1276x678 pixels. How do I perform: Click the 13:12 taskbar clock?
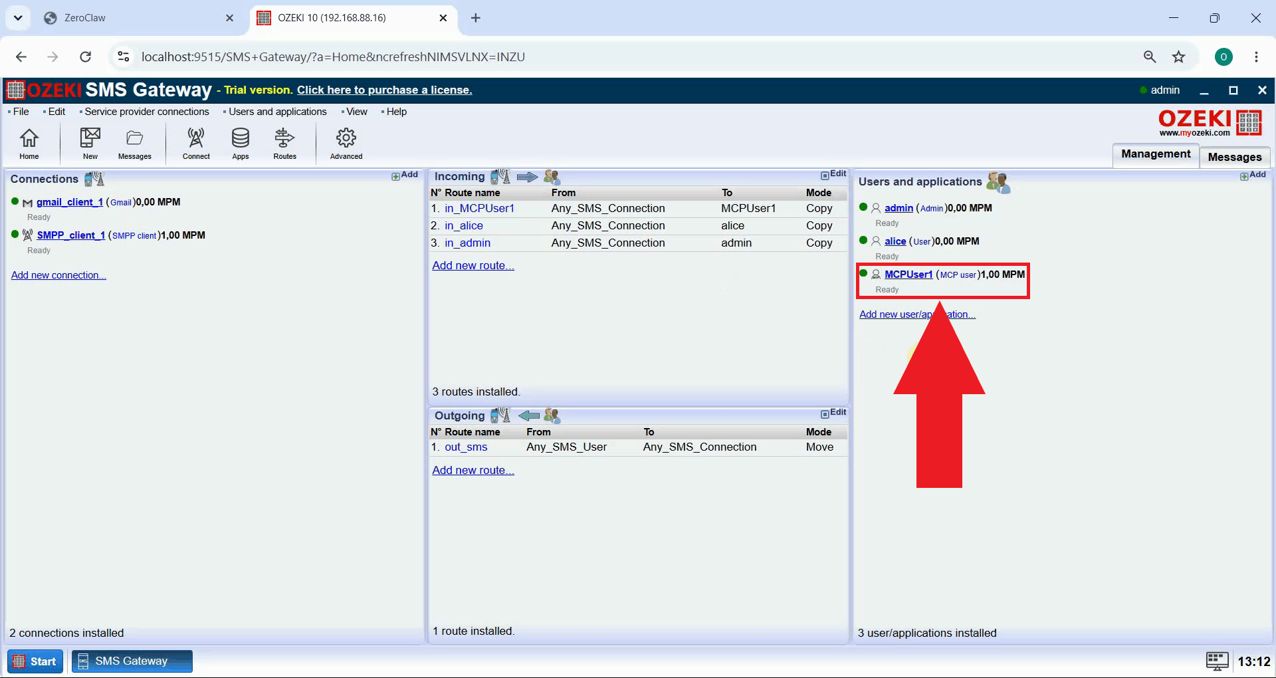1253,661
